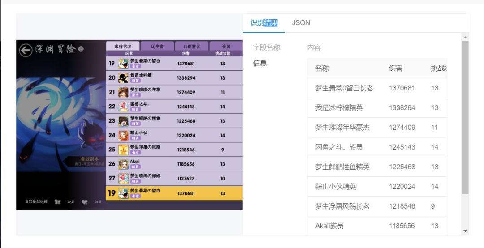The width and height of the screenshot is (484, 248).
Task: Click the info icon after 深渊冒险
Action: click(x=81, y=49)
